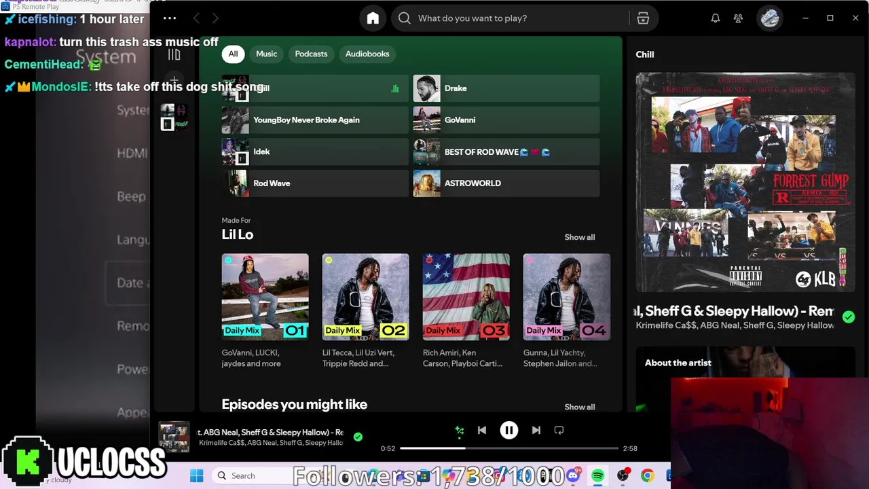Click the 2:58 track duration
Screen dimensions: 869x489
[630, 448]
